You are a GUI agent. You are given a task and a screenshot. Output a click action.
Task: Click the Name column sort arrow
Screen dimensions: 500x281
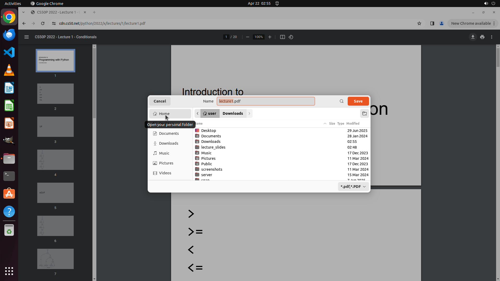tap(325, 124)
